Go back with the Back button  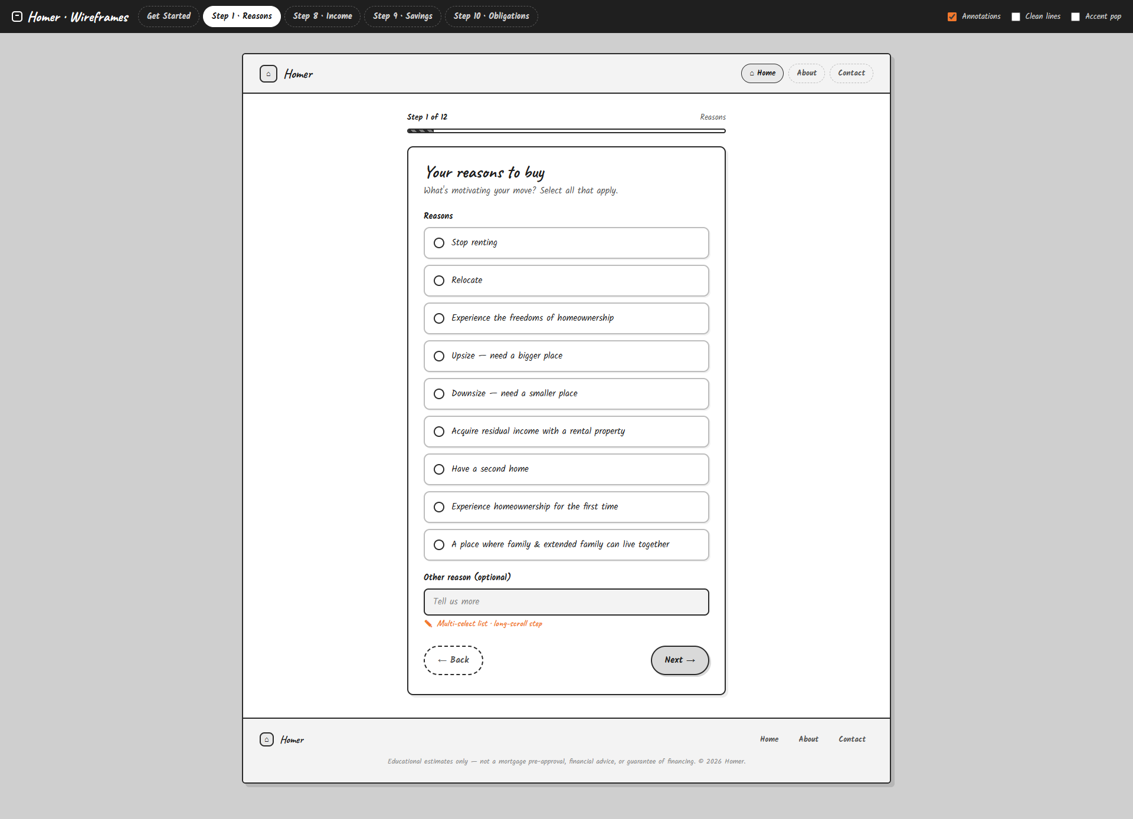pos(453,660)
